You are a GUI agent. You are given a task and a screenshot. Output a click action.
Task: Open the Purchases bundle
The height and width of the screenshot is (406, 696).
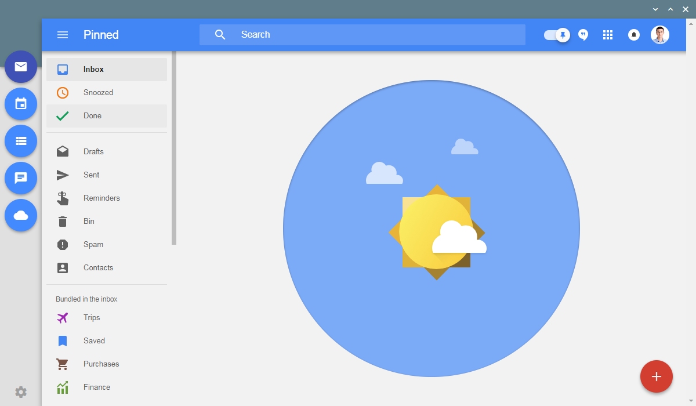point(107,364)
